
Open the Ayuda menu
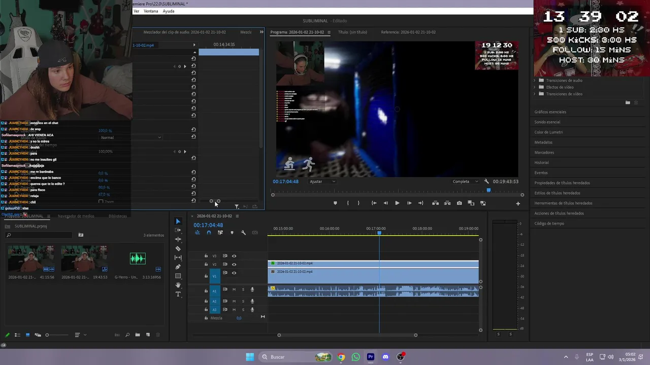tap(169, 11)
